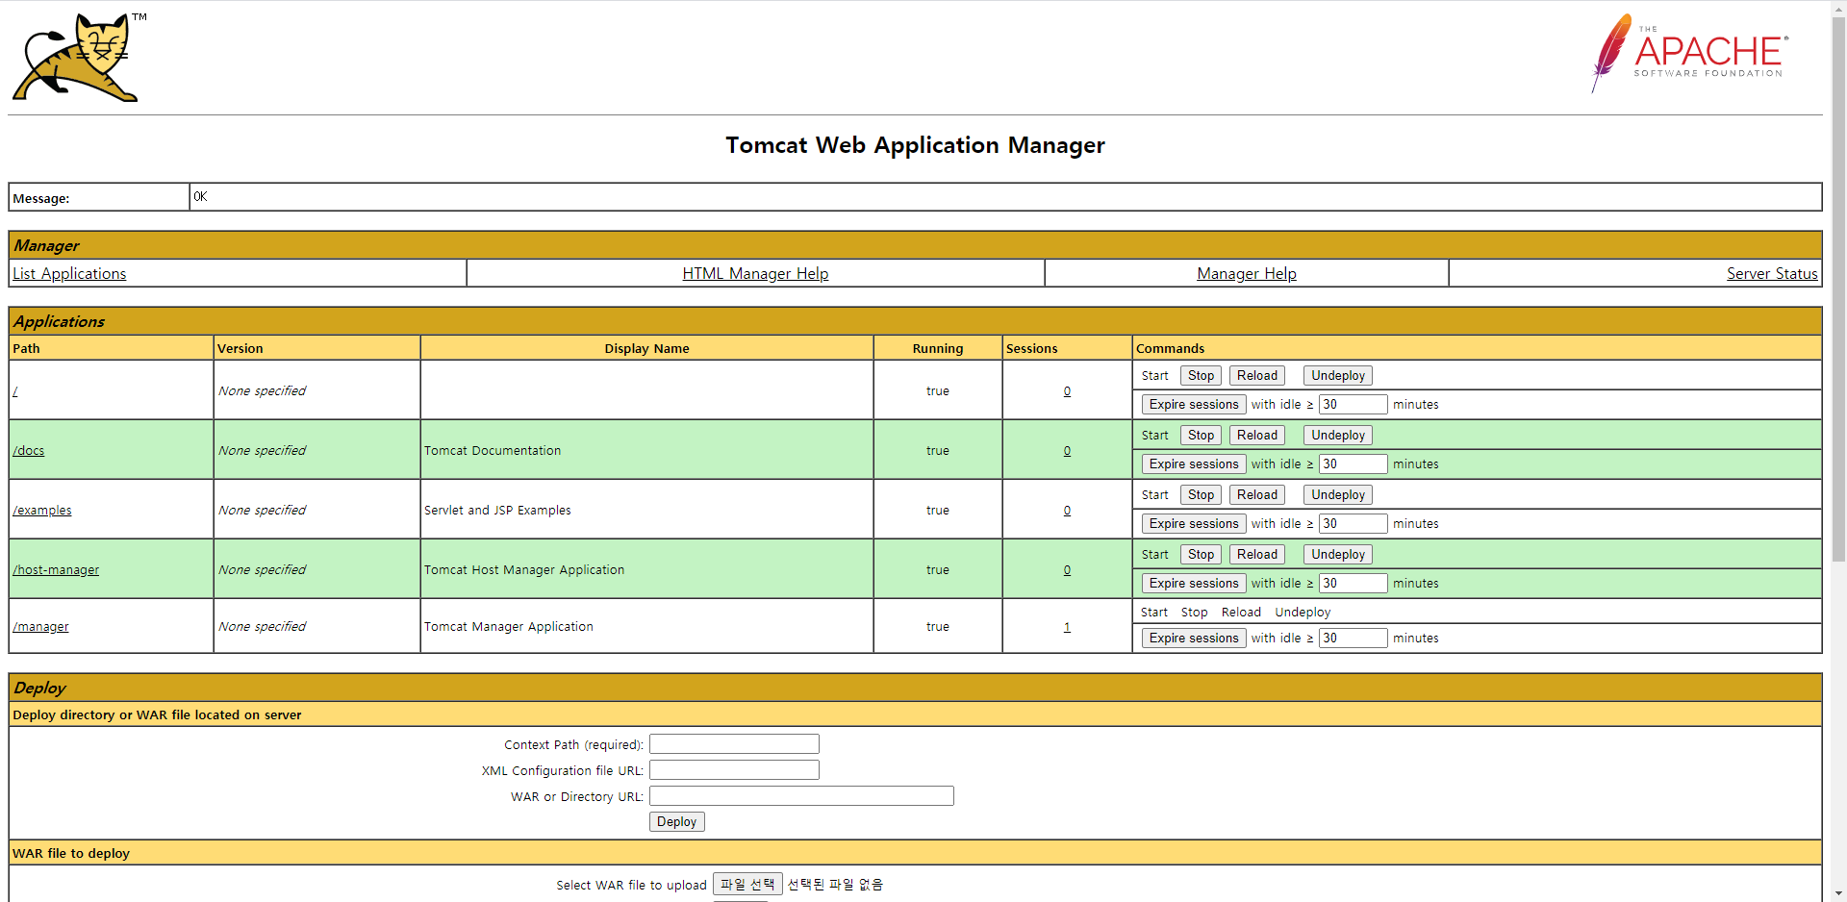This screenshot has width=1847, height=902.
Task: Reload the root / application
Action: 1257,376
